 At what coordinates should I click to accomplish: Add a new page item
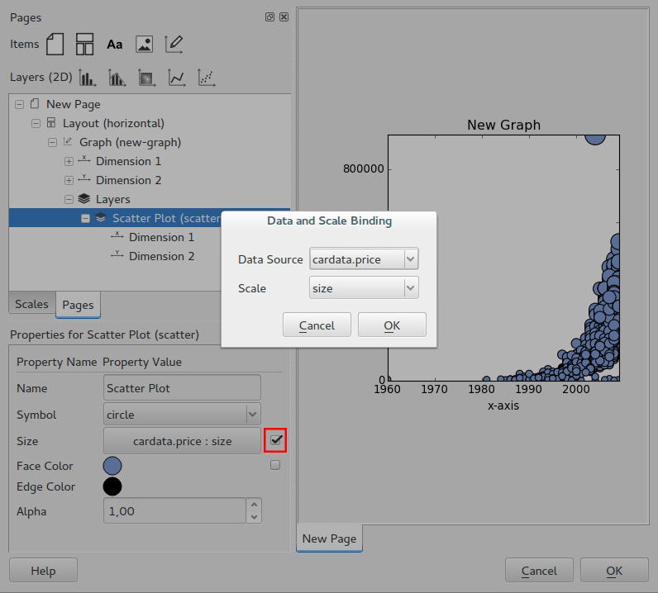point(55,44)
